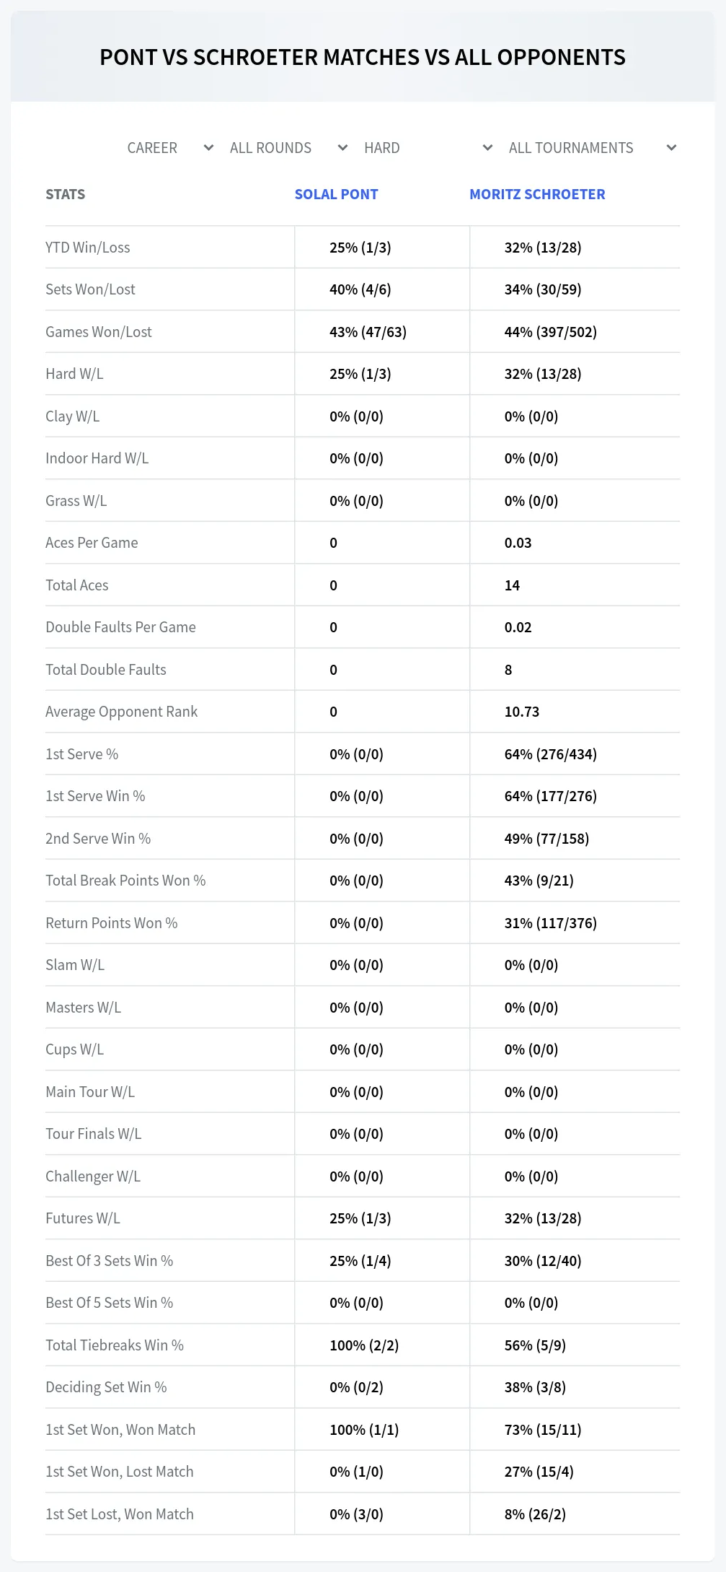
Task: Click the chevron beside HARD
Action: pos(488,148)
